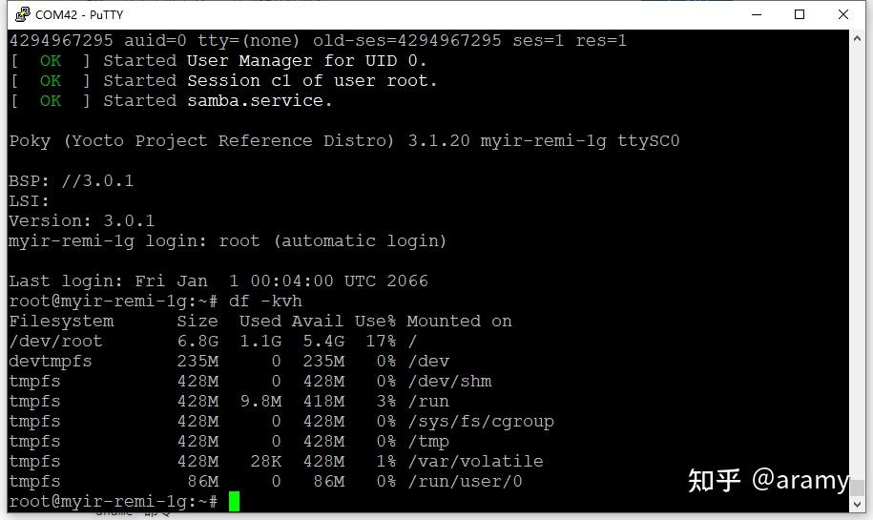The height and width of the screenshot is (520, 873).
Task: Open the PuTTY system menu icon
Action: 22,14
